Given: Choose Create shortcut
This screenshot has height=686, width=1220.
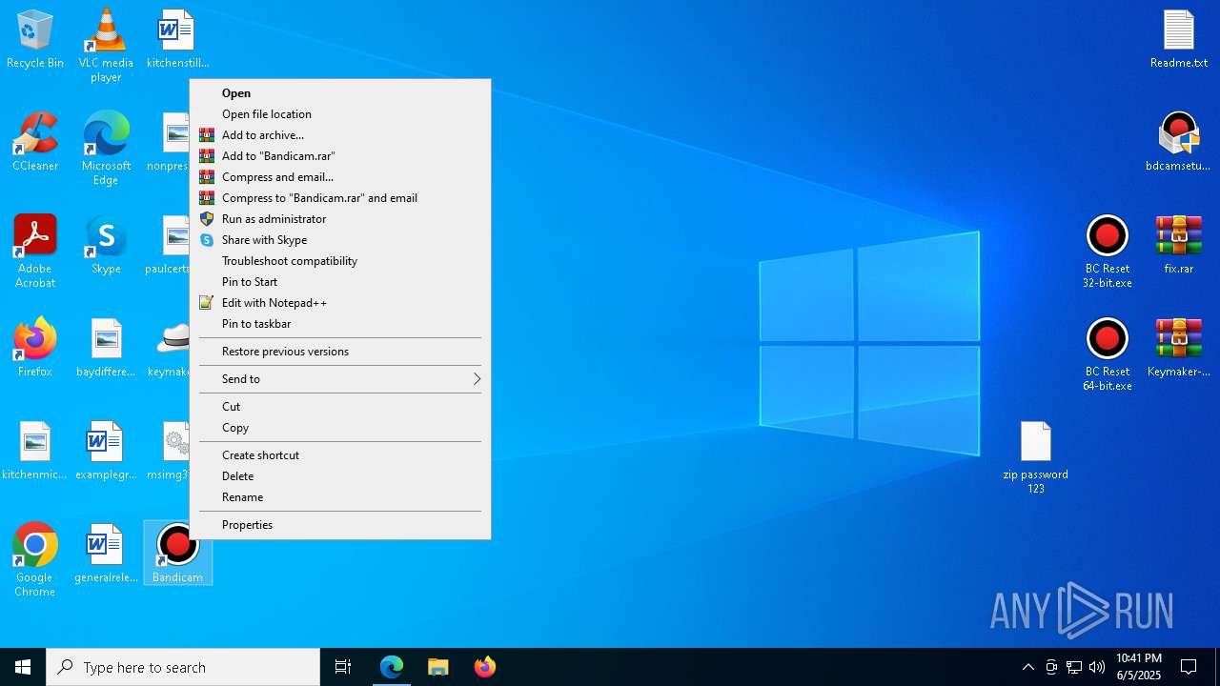Looking at the screenshot, I should 340,455.
